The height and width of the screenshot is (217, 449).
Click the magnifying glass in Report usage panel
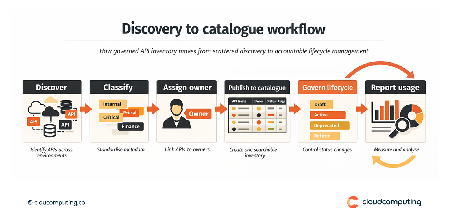pyautogui.click(x=402, y=124)
